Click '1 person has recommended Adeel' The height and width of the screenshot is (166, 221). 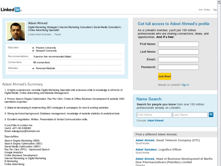(52, 57)
